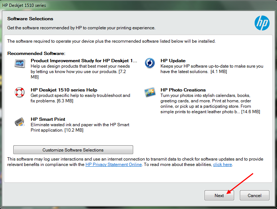Click 'Get product specific help' description text
Viewport: 277px width, 209px height.
tap(80, 98)
